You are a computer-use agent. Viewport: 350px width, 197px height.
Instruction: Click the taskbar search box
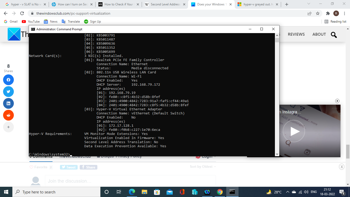pos(56,192)
